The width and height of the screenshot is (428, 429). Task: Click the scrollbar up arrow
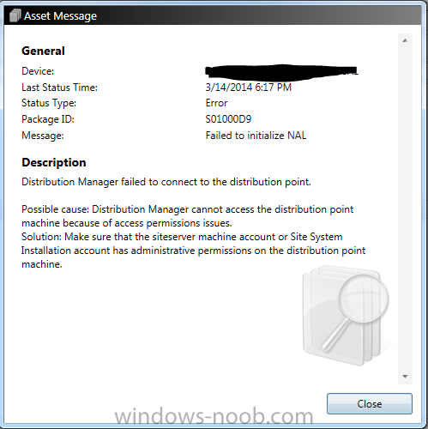tap(405, 40)
